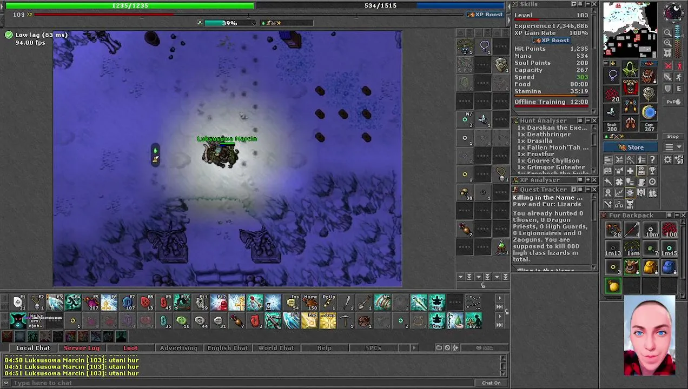Toggle expert mode E button
The image size is (688, 389).
pyautogui.click(x=679, y=88)
